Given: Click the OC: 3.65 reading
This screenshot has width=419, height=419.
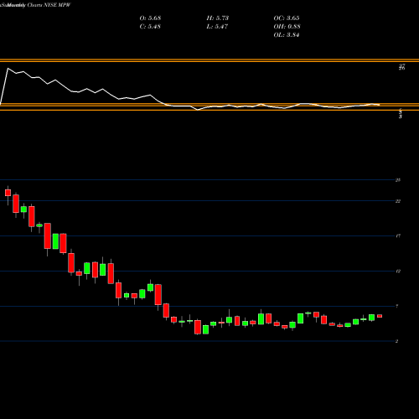Looking at the screenshot, I should coord(287,18).
